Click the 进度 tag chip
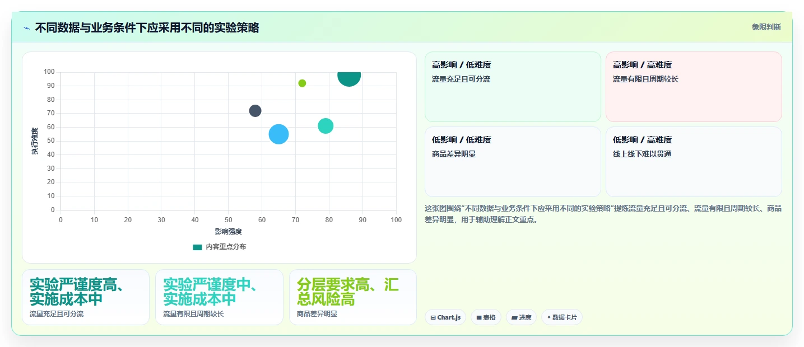The image size is (804, 347). point(521,317)
